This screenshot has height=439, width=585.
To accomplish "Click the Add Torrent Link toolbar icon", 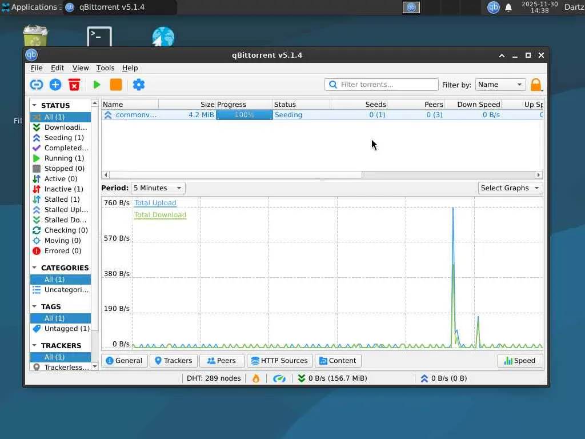I will (x=37, y=85).
